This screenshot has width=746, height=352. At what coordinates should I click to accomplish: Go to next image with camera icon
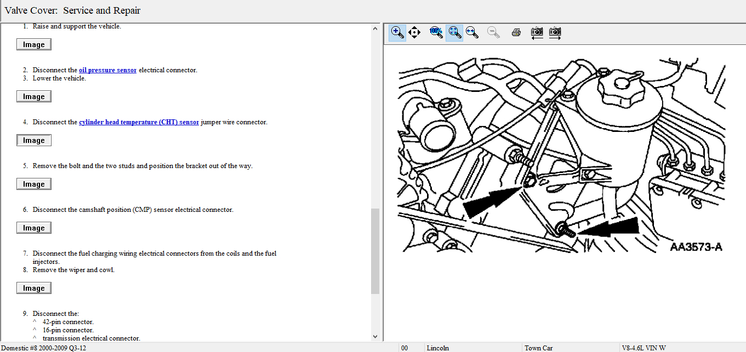coord(555,32)
